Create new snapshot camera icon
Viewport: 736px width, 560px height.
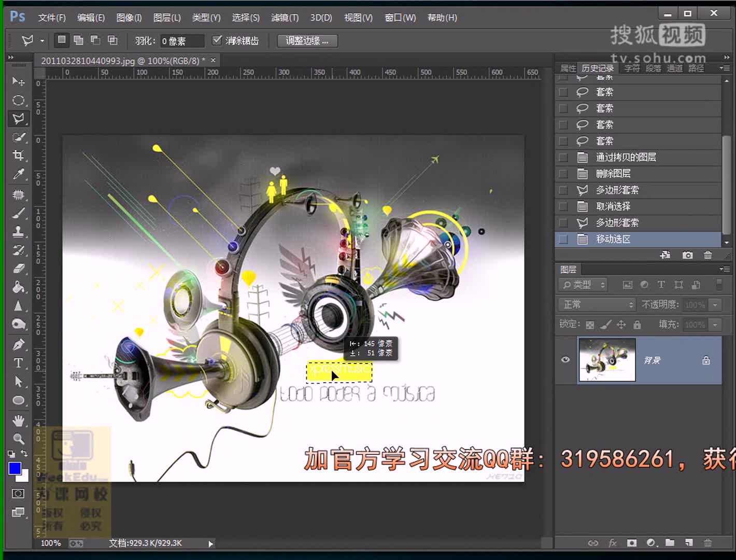687,255
